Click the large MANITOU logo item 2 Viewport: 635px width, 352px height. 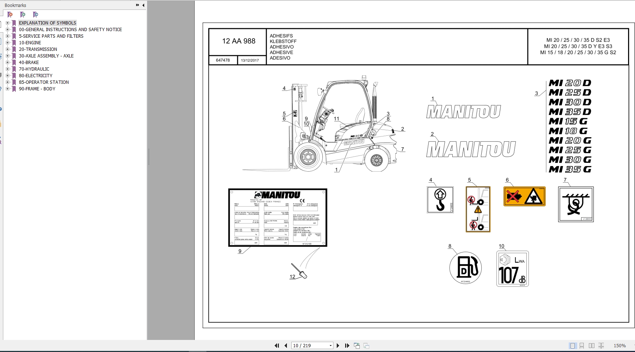tap(471, 149)
